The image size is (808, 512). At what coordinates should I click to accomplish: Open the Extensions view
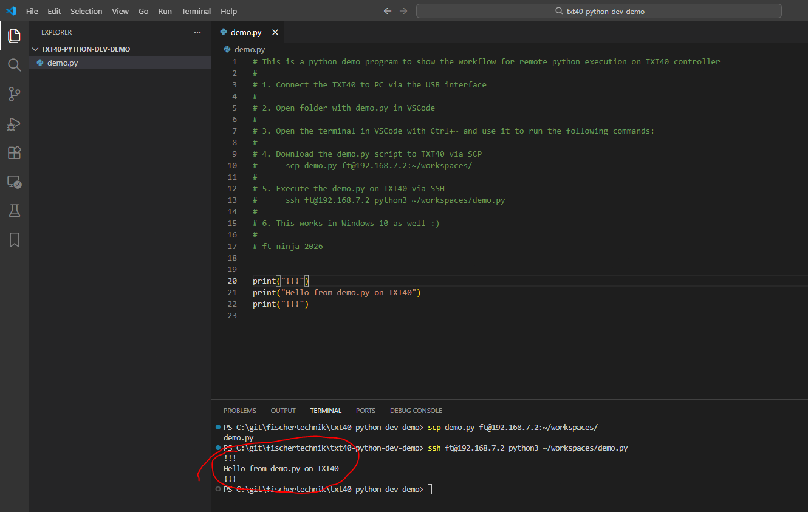14,152
